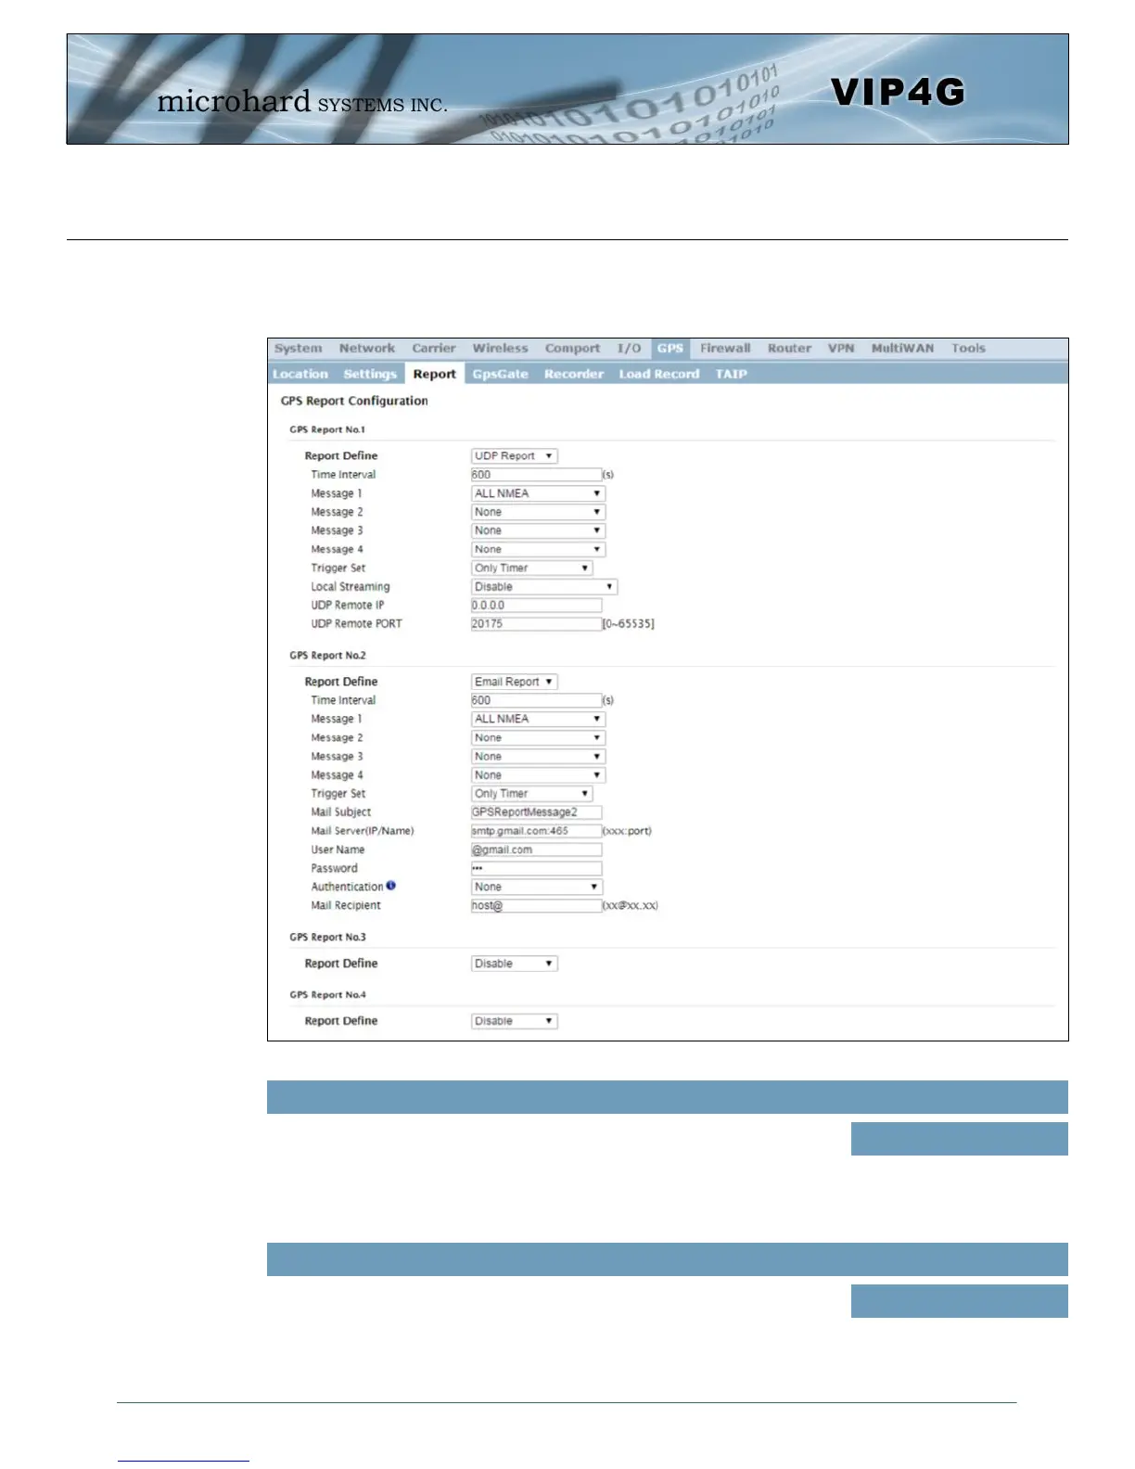This screenshot has width=1135, height=1469.
Task: Open the MultiWAN menu tab
Action: point(902,349)
